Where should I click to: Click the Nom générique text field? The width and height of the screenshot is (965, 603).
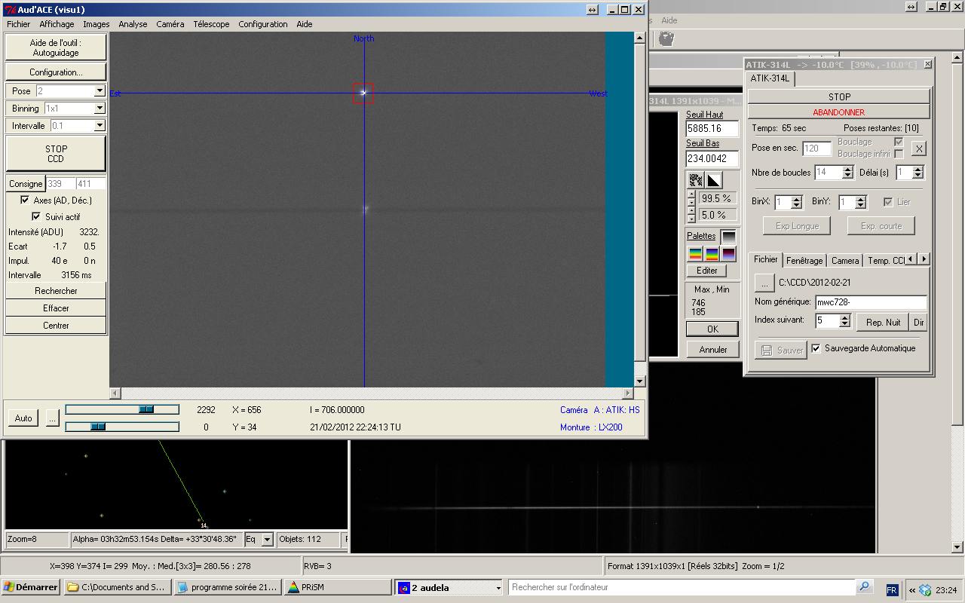(870, 302)
